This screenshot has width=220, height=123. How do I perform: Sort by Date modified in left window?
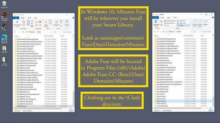tap(49, 36)
